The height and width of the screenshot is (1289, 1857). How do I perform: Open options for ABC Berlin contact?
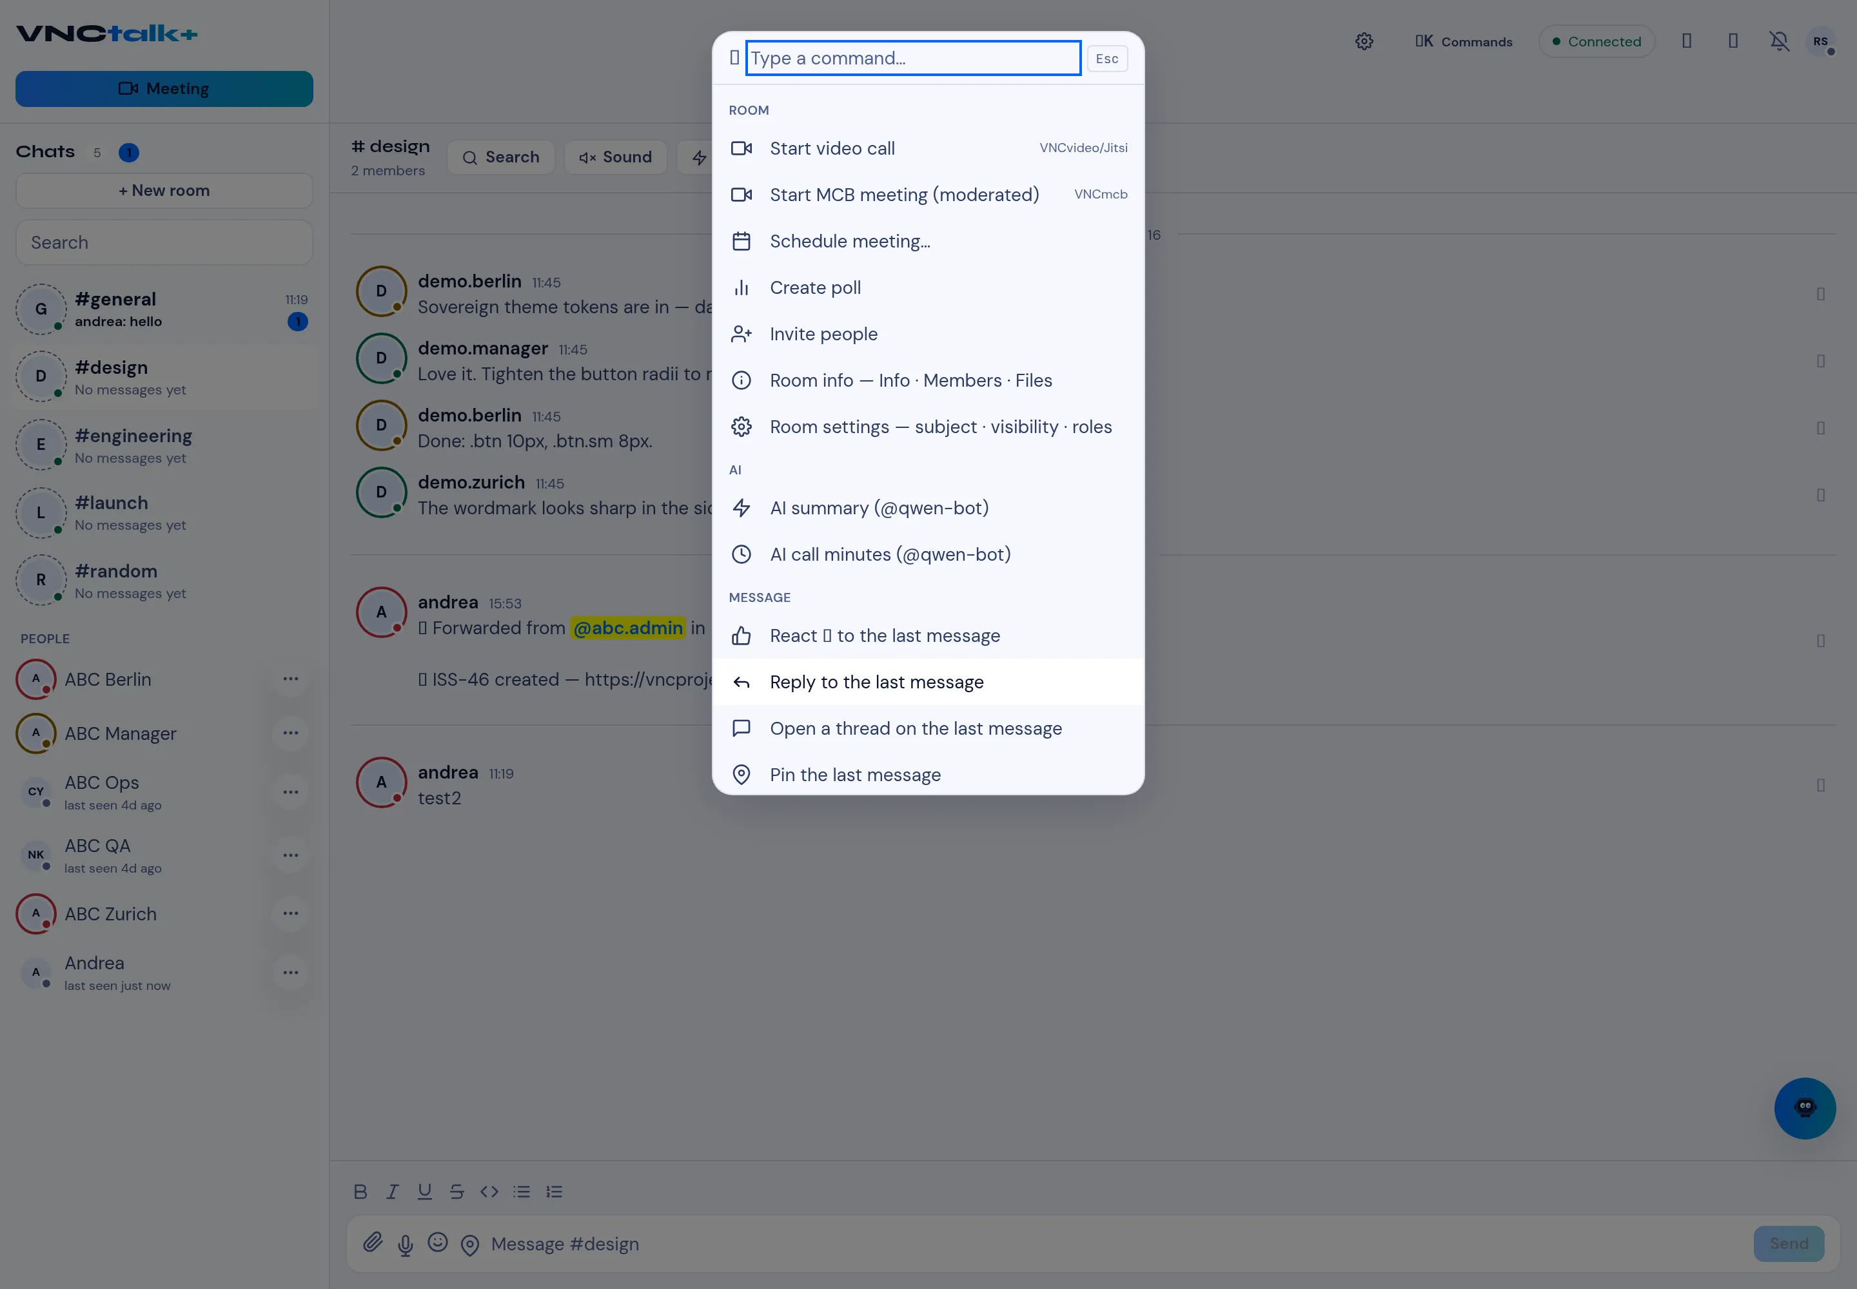point(290,679)
